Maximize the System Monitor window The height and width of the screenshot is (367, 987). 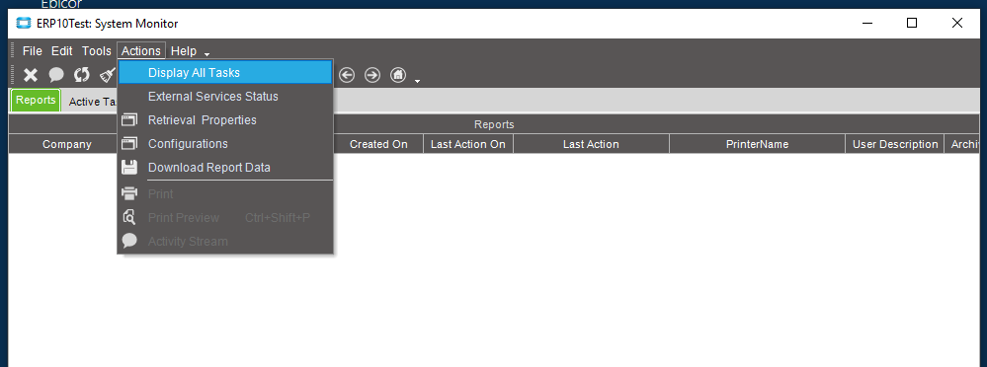[x=912, y=24]
